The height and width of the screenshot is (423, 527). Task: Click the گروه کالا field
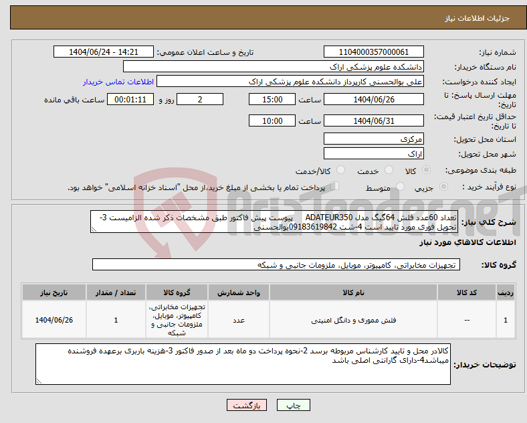(276, 264)
